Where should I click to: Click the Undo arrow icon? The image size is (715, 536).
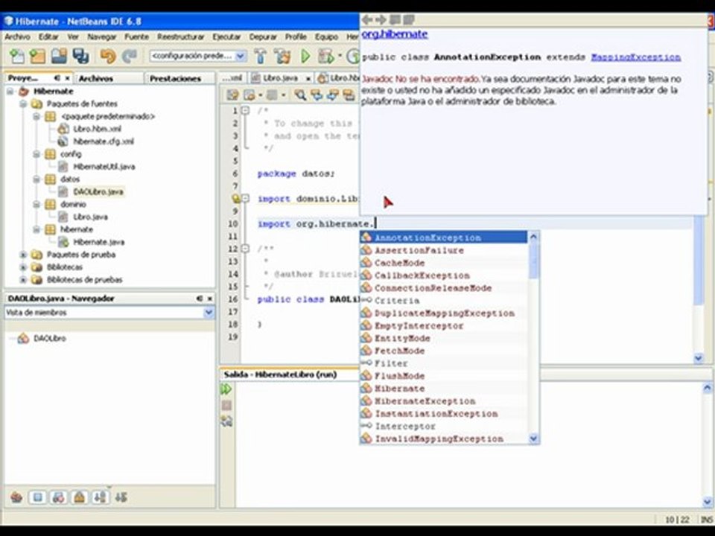(108, 56)
